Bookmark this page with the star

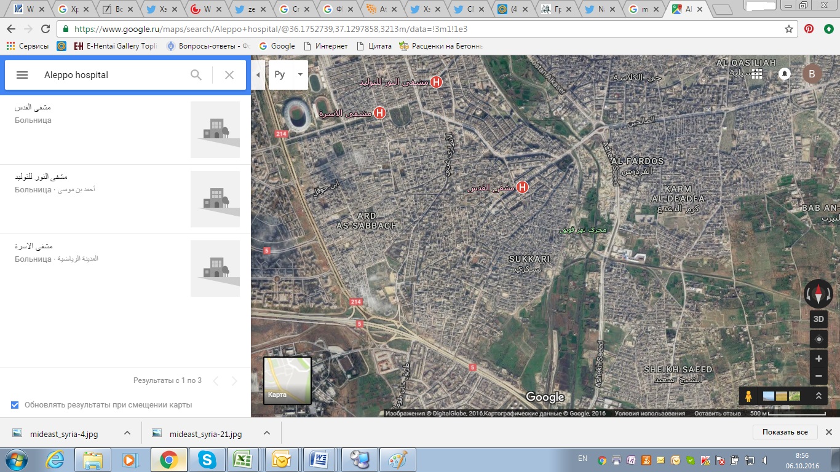pos(789,29)
